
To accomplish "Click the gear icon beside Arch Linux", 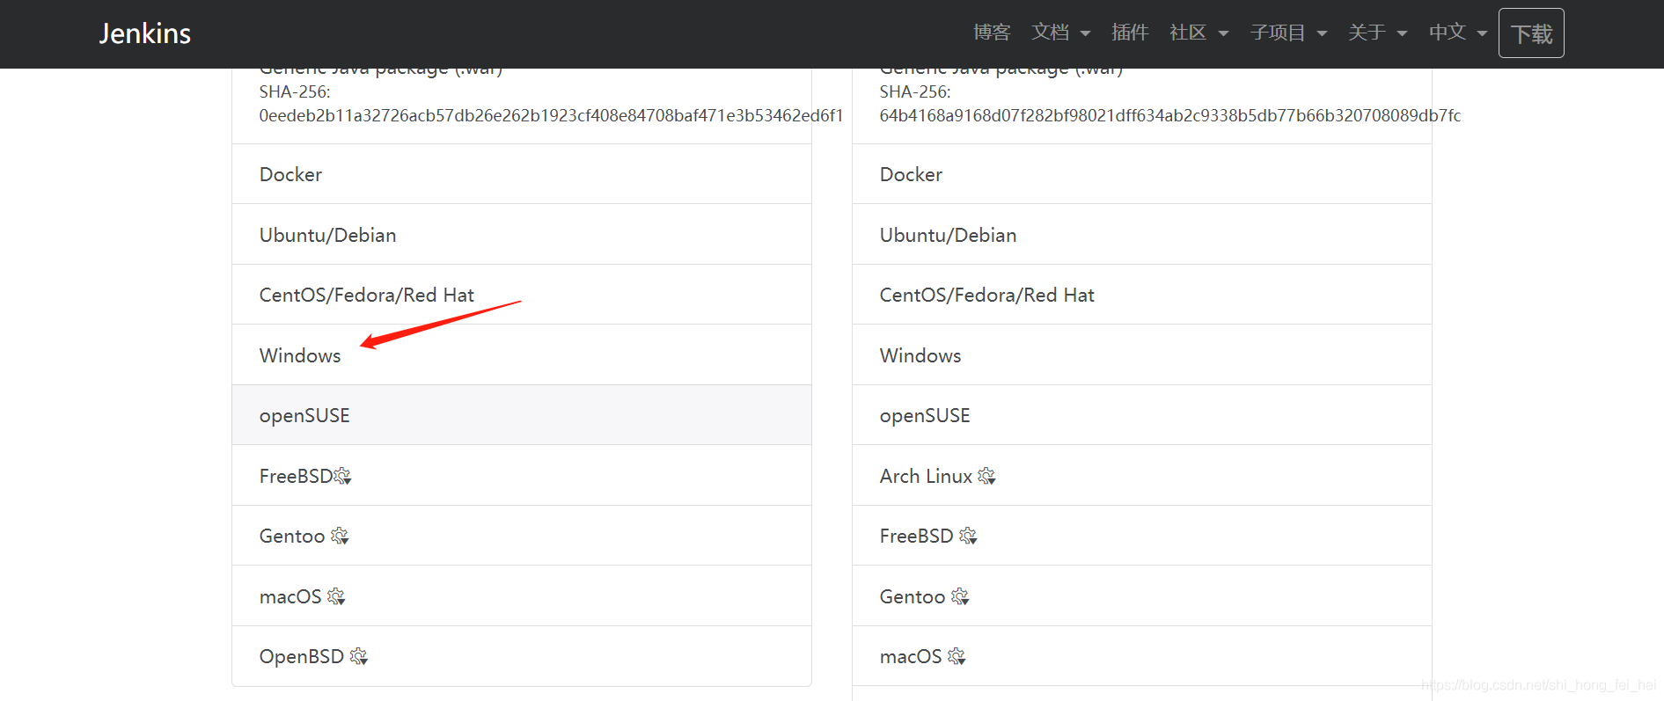I will 986,476.
